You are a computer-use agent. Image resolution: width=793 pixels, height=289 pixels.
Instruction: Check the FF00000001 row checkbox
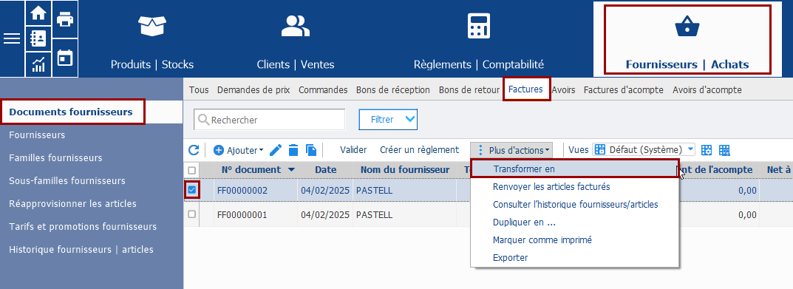[x=191, y=214]
